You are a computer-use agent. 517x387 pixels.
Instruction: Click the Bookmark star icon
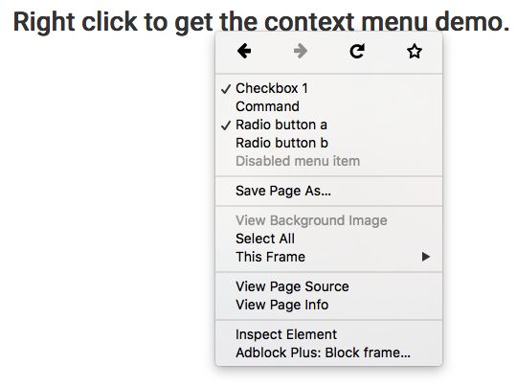[x=415, y=51]
